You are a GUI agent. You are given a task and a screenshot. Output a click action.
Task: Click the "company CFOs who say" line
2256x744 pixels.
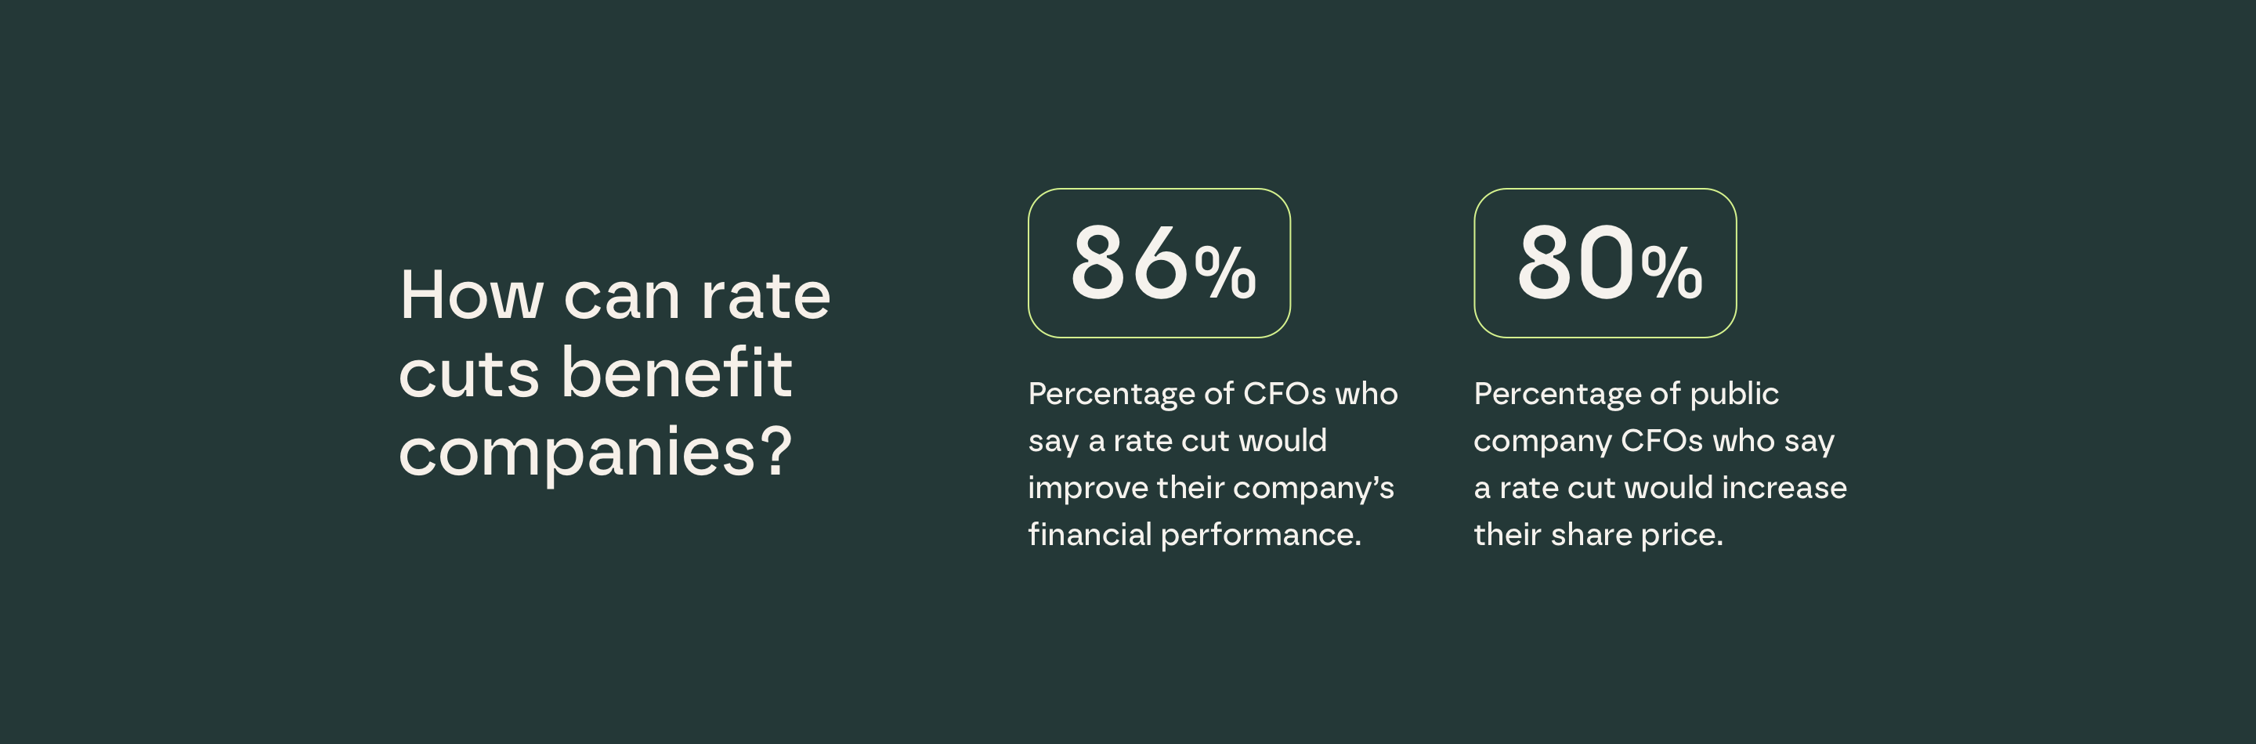click(x=1654, y=441)
